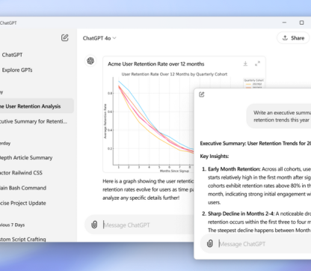Click the chart title 'Acme User Retention Rate over 12 months'
The image size is (311, 271).
point(156,64)
